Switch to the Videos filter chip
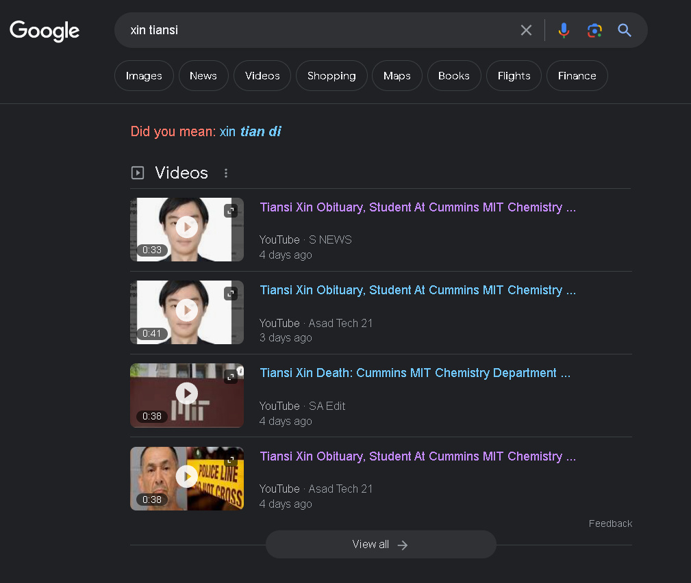 coord(262,76)
